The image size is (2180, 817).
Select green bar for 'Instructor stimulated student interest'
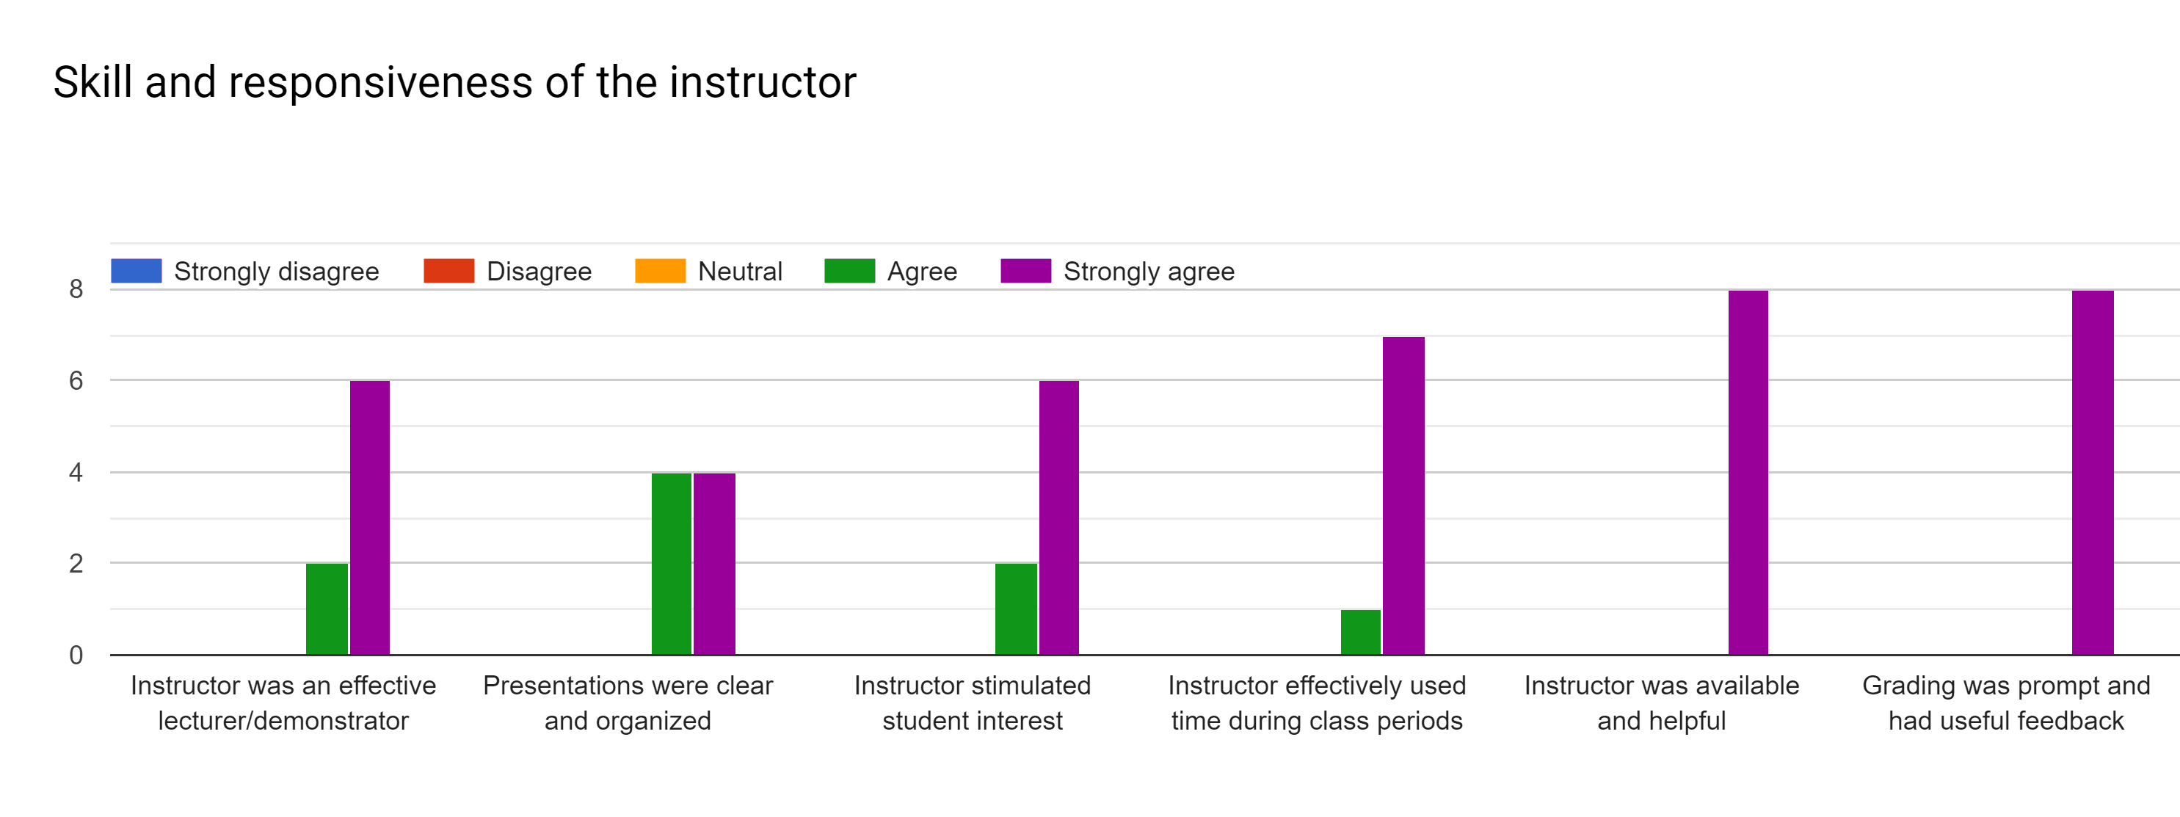coord(1016,609)
